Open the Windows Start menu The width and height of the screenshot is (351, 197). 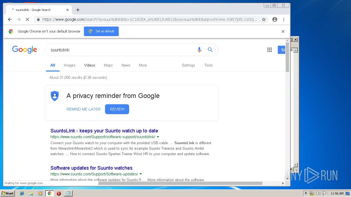[x=7, y=193]
